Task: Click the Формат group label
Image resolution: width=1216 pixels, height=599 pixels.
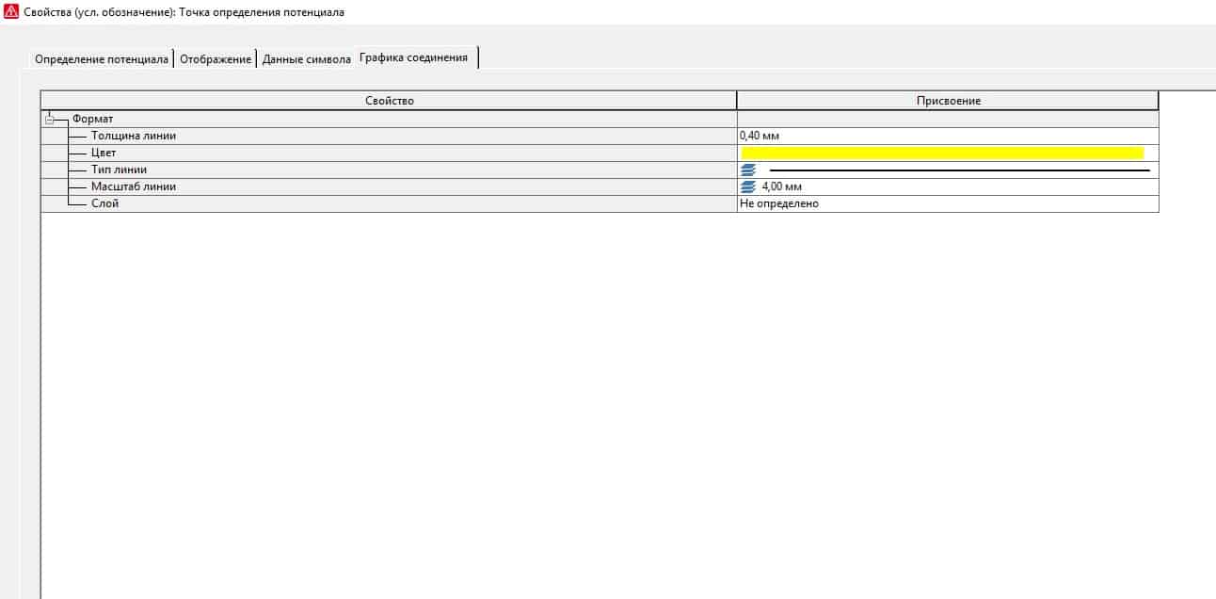Action: click(x=92, y=120)
